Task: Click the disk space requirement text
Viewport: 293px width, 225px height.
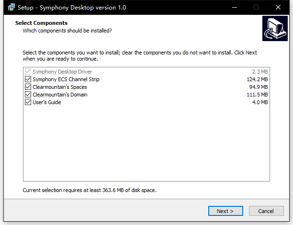Action: tap(90, 190)
